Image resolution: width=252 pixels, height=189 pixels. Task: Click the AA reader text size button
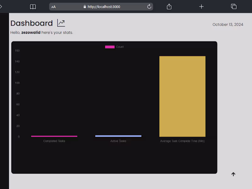click(54, 7)
